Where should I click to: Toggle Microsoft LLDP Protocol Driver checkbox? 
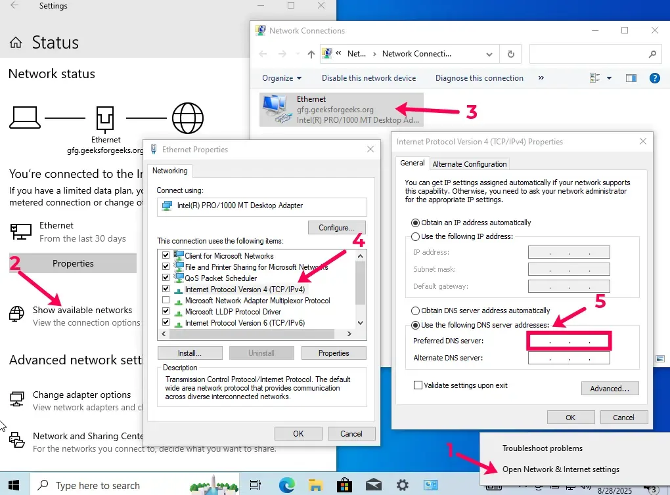coord(166,311)
